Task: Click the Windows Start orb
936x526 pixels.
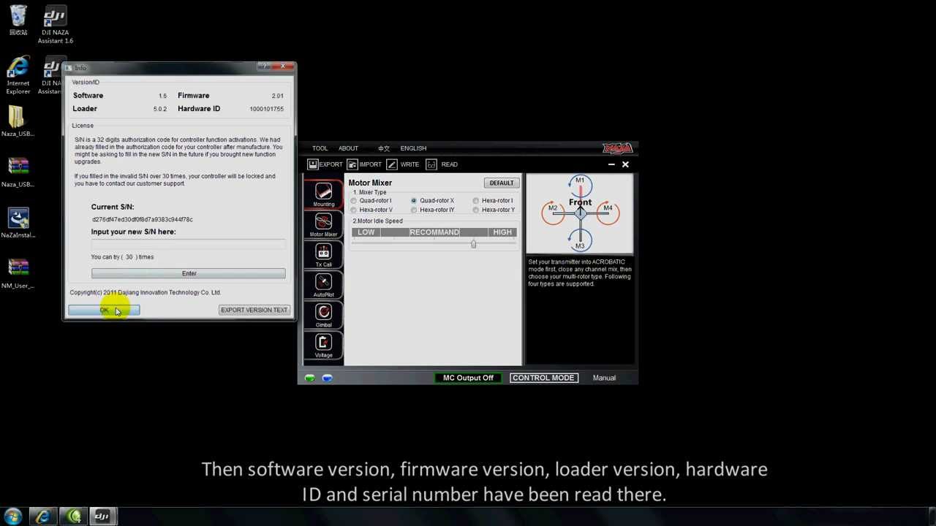Action: [12, 517]
